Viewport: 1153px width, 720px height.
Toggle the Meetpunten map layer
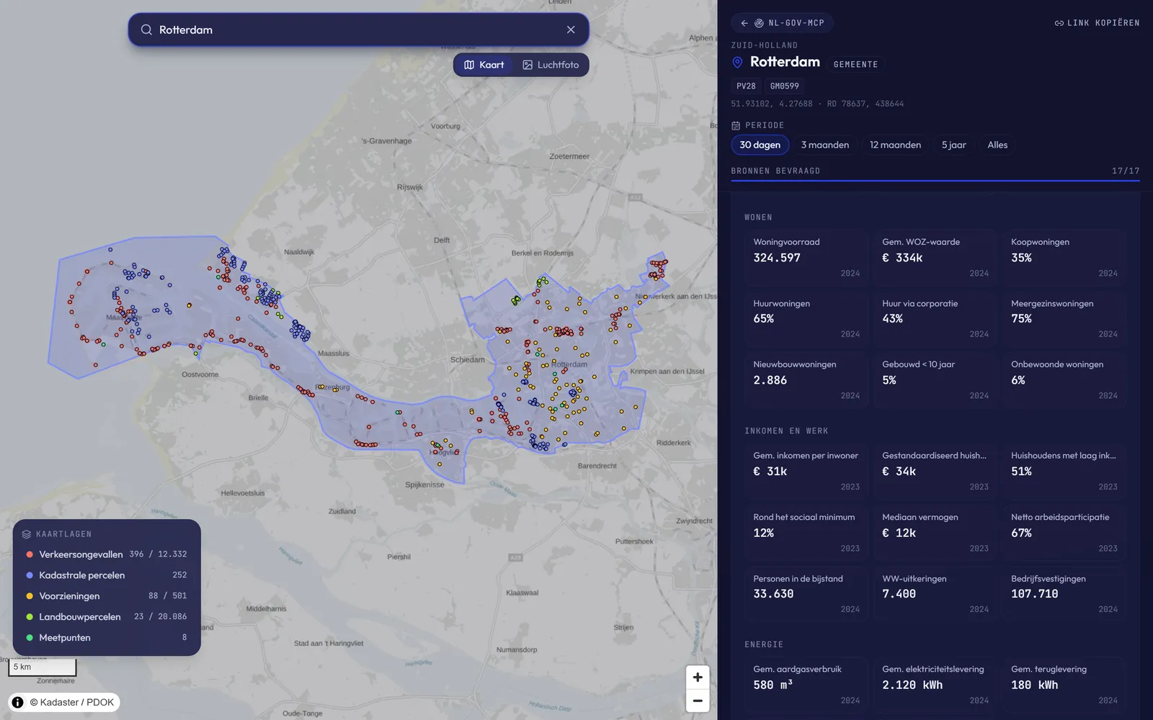(107, 638)
